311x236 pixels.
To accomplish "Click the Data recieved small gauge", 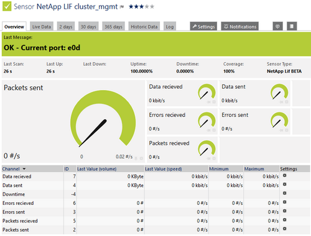I will tap(207, 92).
